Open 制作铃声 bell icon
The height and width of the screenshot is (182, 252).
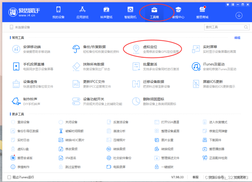tap(16, 101)
